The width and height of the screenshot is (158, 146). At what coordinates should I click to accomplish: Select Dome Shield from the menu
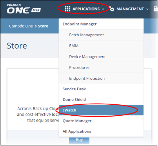click(101, 100)
